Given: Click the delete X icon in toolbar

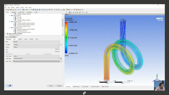Looking at the screenshot, I should [54, 10].
